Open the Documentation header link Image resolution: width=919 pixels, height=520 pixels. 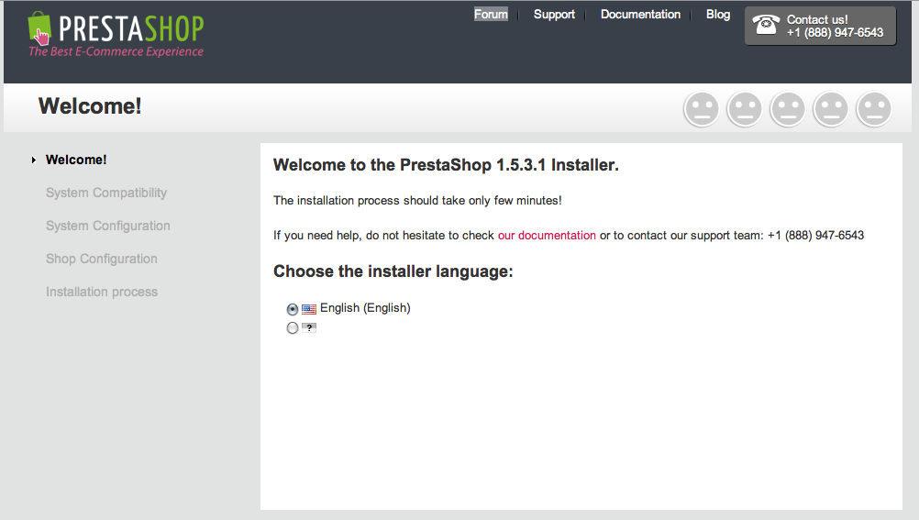click(x=640, y=14)
